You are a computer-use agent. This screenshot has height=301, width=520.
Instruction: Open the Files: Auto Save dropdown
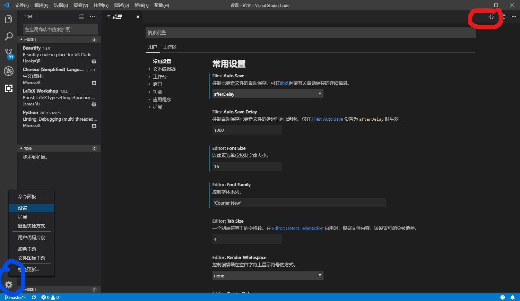click(268, 94)
